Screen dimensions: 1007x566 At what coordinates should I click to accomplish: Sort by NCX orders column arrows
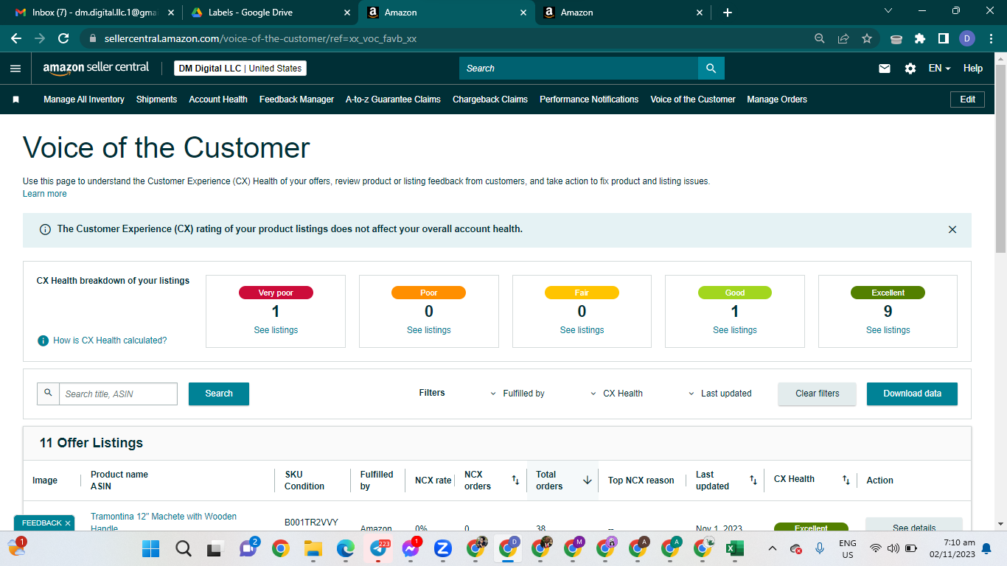[515, 481]
